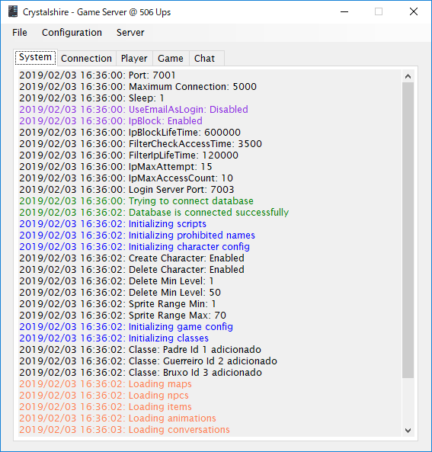The width and height of the screenshot is (432, 452).
Task: Select the 'Create Character: Enabled' log line
Action: pos(132,258)
